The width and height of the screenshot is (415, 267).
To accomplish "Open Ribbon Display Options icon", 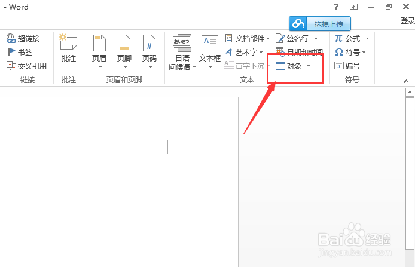I will pos(353,7).
